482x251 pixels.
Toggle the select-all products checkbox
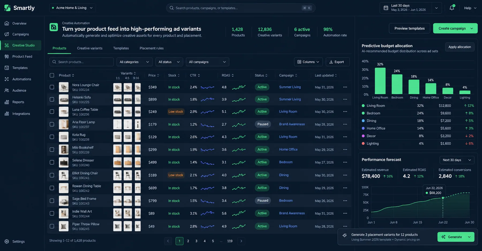[52, 75]
